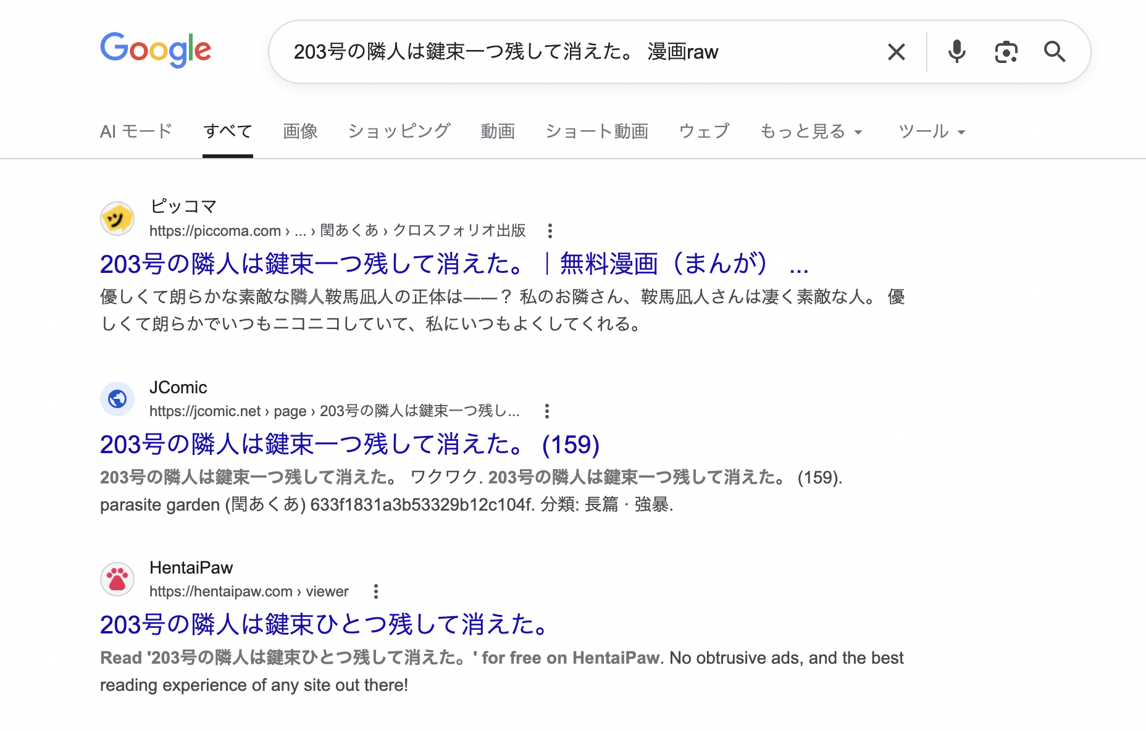Click the JComic site name text
This screenshot has width=1146, height=731.
(x=178, y=387)
